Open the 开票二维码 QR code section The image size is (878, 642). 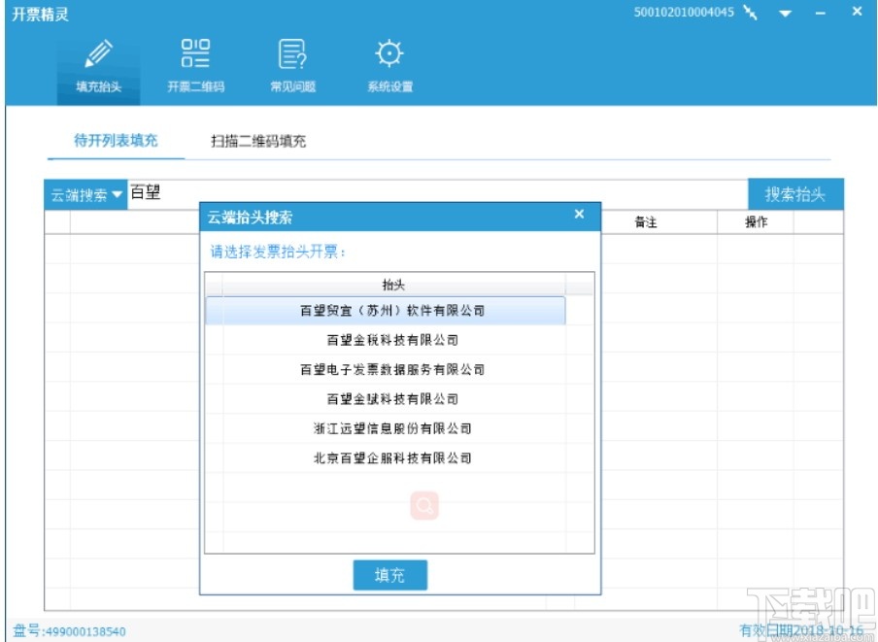[x=195, y=66]
